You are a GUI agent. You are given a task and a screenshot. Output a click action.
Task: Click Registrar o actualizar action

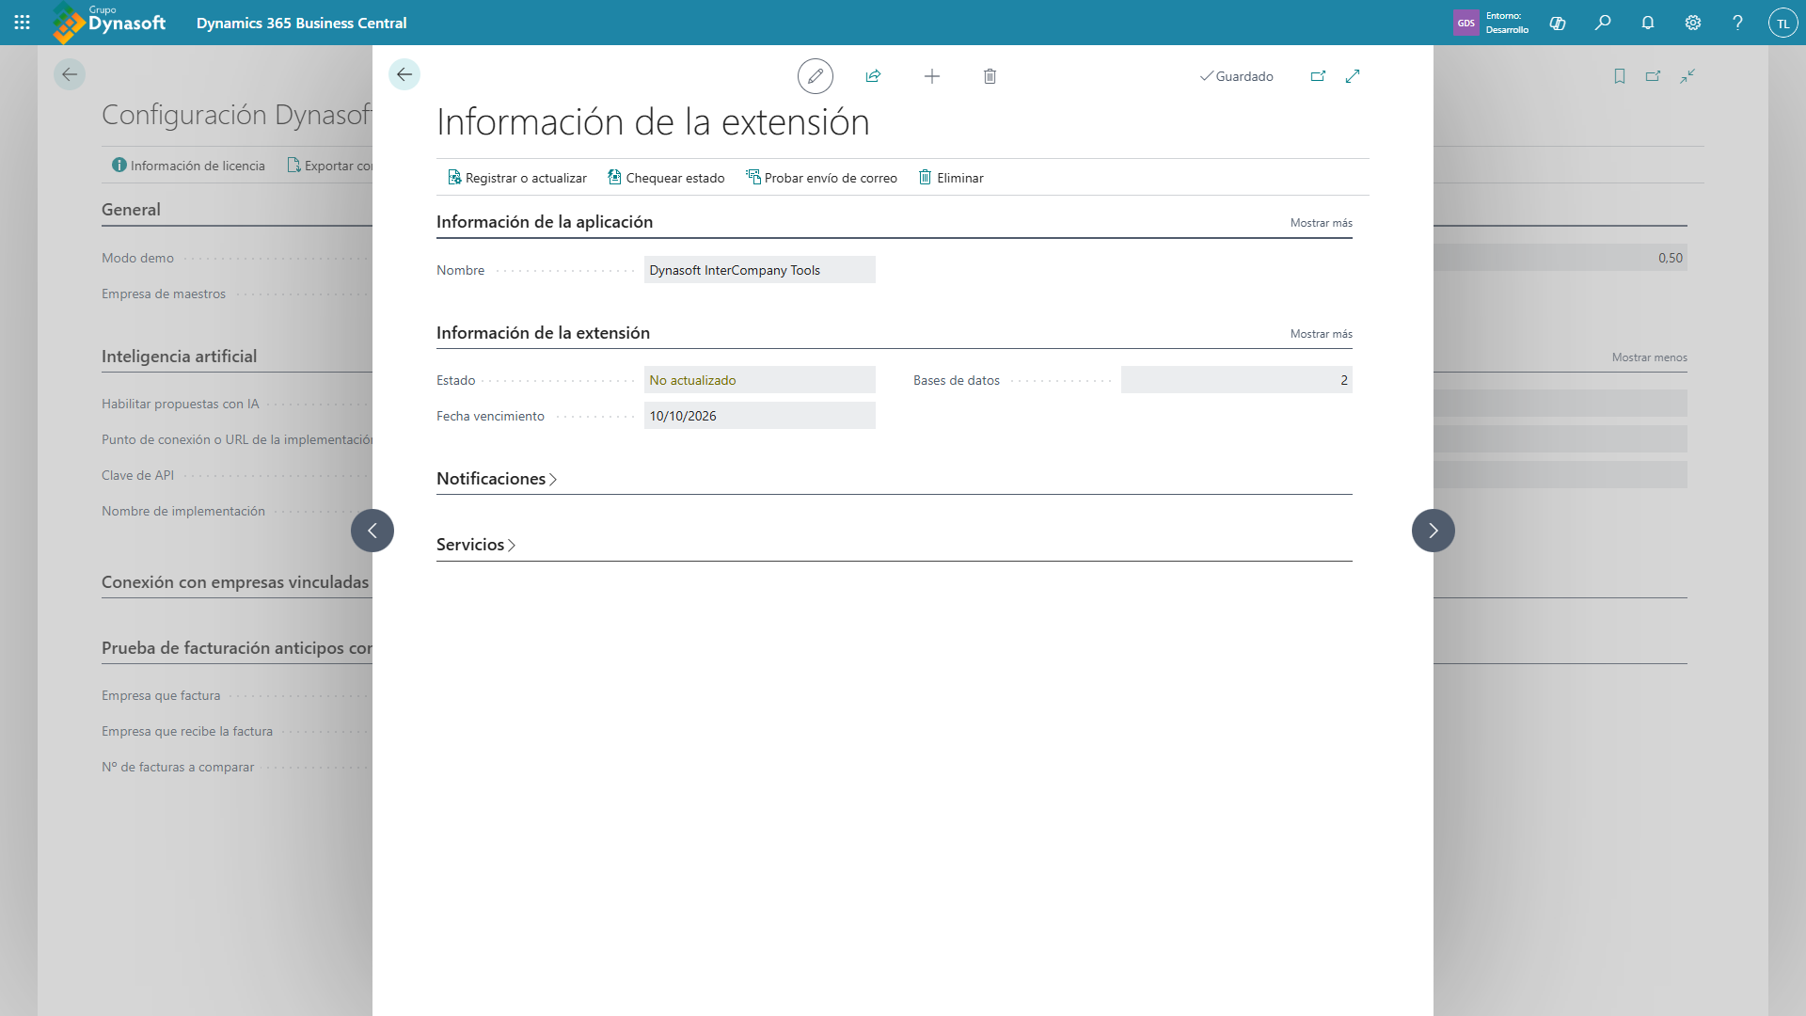pyautogui.click(x=517, y=178)
